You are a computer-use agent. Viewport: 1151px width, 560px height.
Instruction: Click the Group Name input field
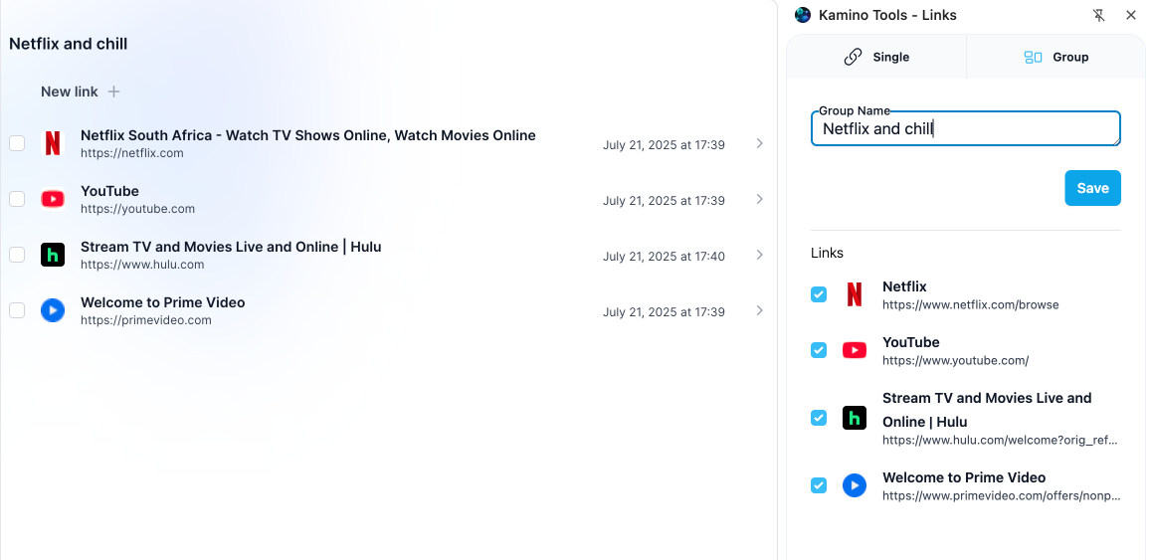965,129
